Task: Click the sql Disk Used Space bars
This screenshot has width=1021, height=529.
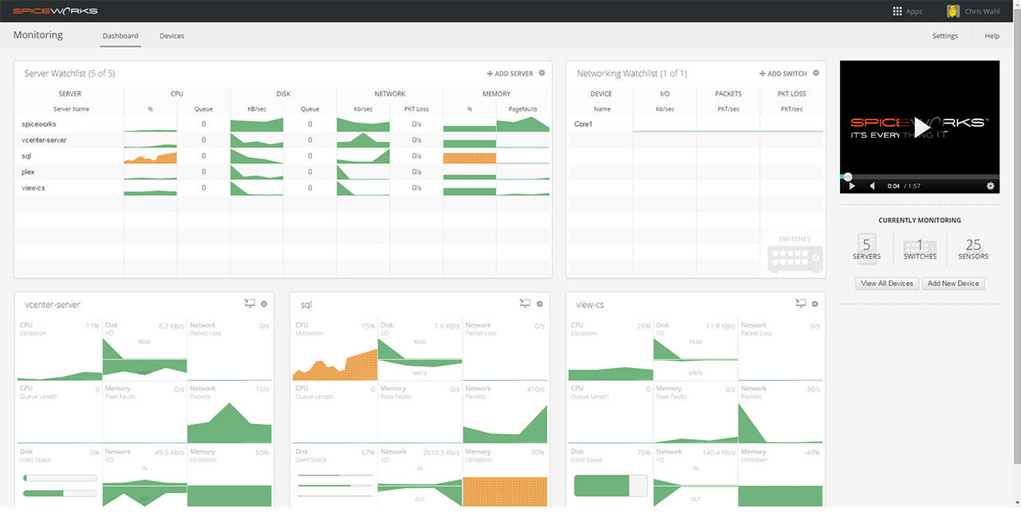Action: tap(334, 485)
